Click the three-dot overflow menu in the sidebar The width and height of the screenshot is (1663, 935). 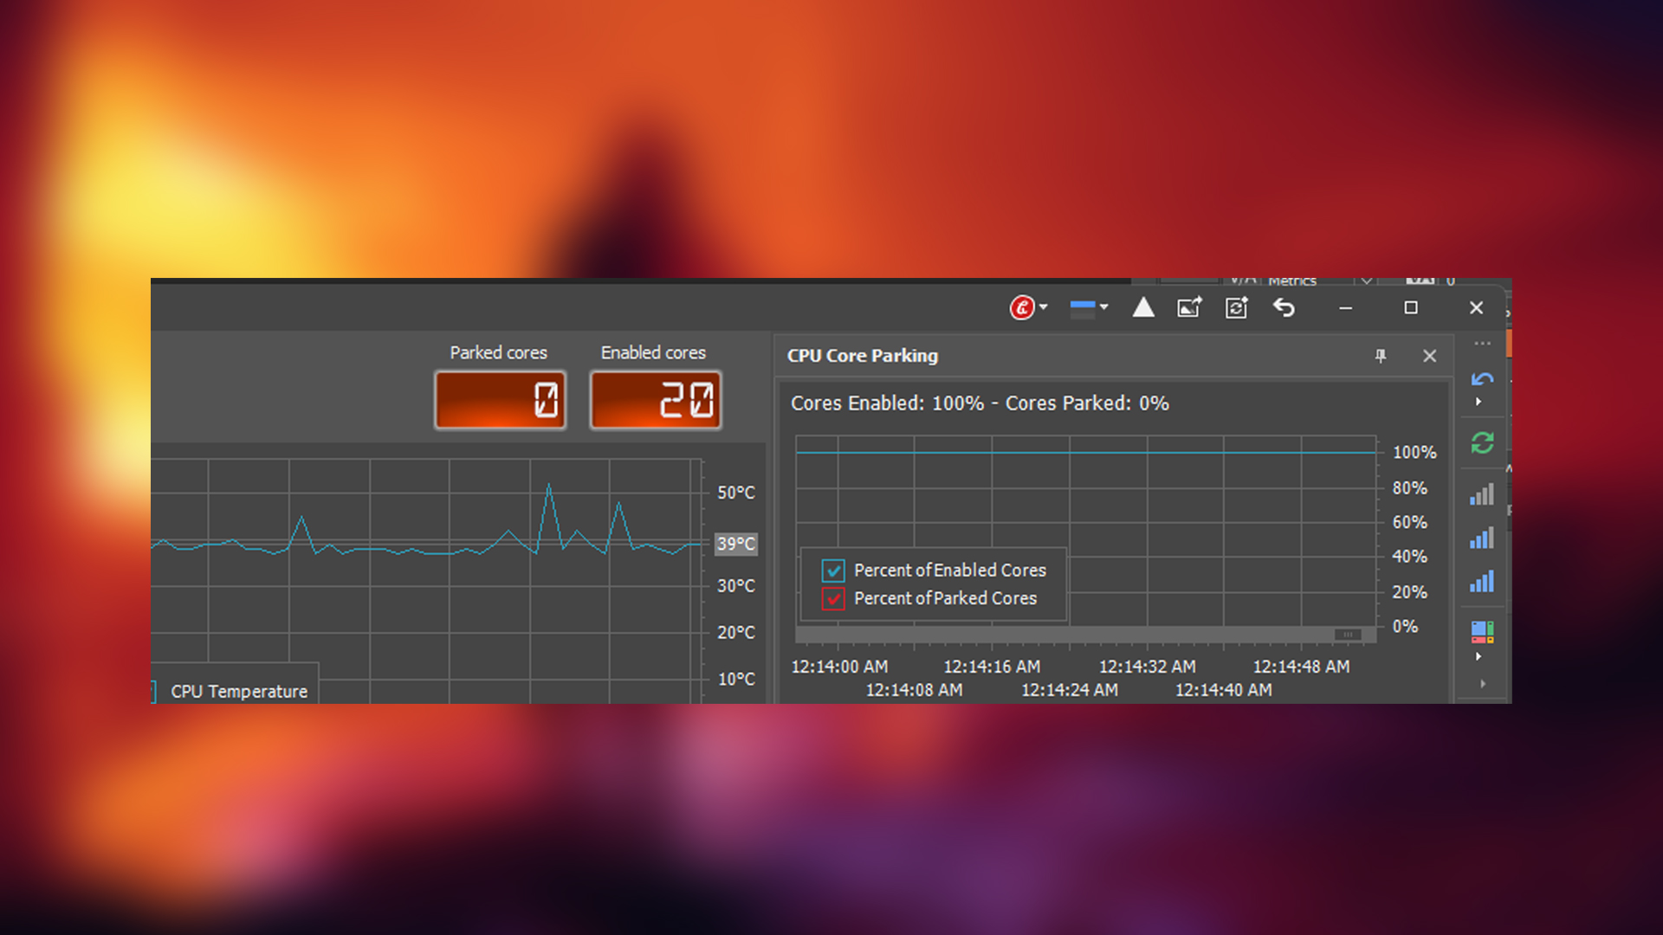point(1482,344)
